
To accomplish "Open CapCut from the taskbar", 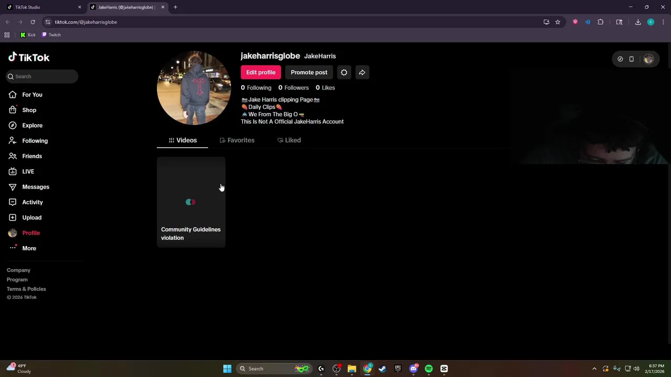I will [x=444, y=369].
